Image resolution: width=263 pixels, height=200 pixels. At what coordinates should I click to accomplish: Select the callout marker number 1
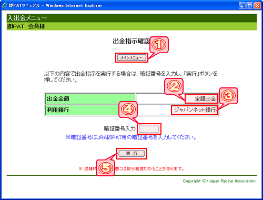click(x=159, y=45)
